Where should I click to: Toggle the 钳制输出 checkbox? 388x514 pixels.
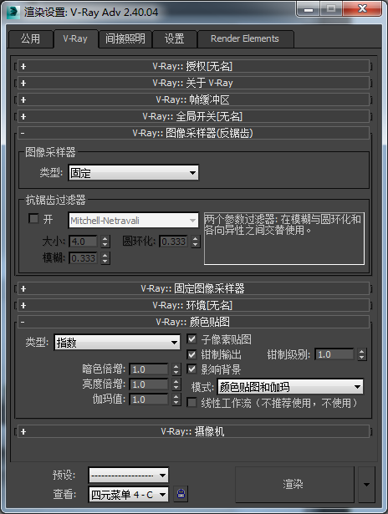pyautogui.click(x=191, y=354)
